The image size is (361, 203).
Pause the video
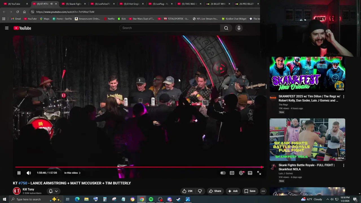pos(19,173)
